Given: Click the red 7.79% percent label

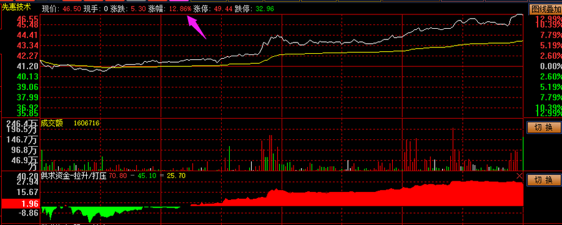Looking at the screenshot, I should (x=551, y=35).
